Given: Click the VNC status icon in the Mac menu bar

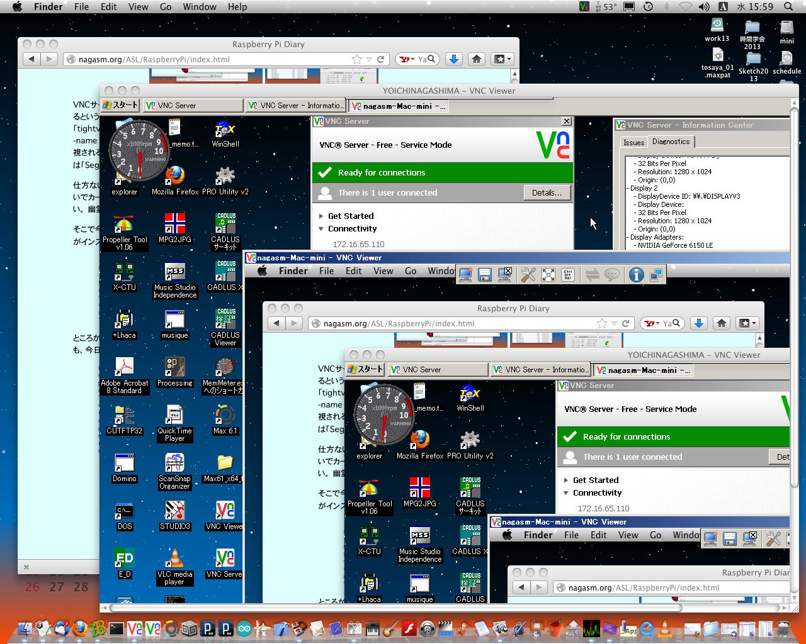Looking at the screenshot, I should click(584, 7).
